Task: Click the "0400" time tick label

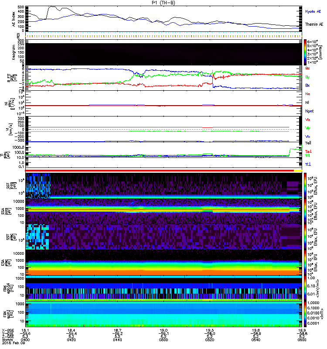Action: click(x=25, y=340)
